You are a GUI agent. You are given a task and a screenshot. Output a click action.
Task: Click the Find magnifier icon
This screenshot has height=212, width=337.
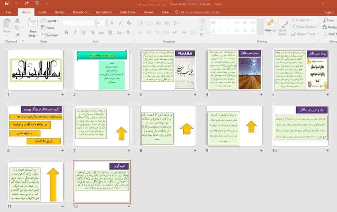click(x=325, y=20)
